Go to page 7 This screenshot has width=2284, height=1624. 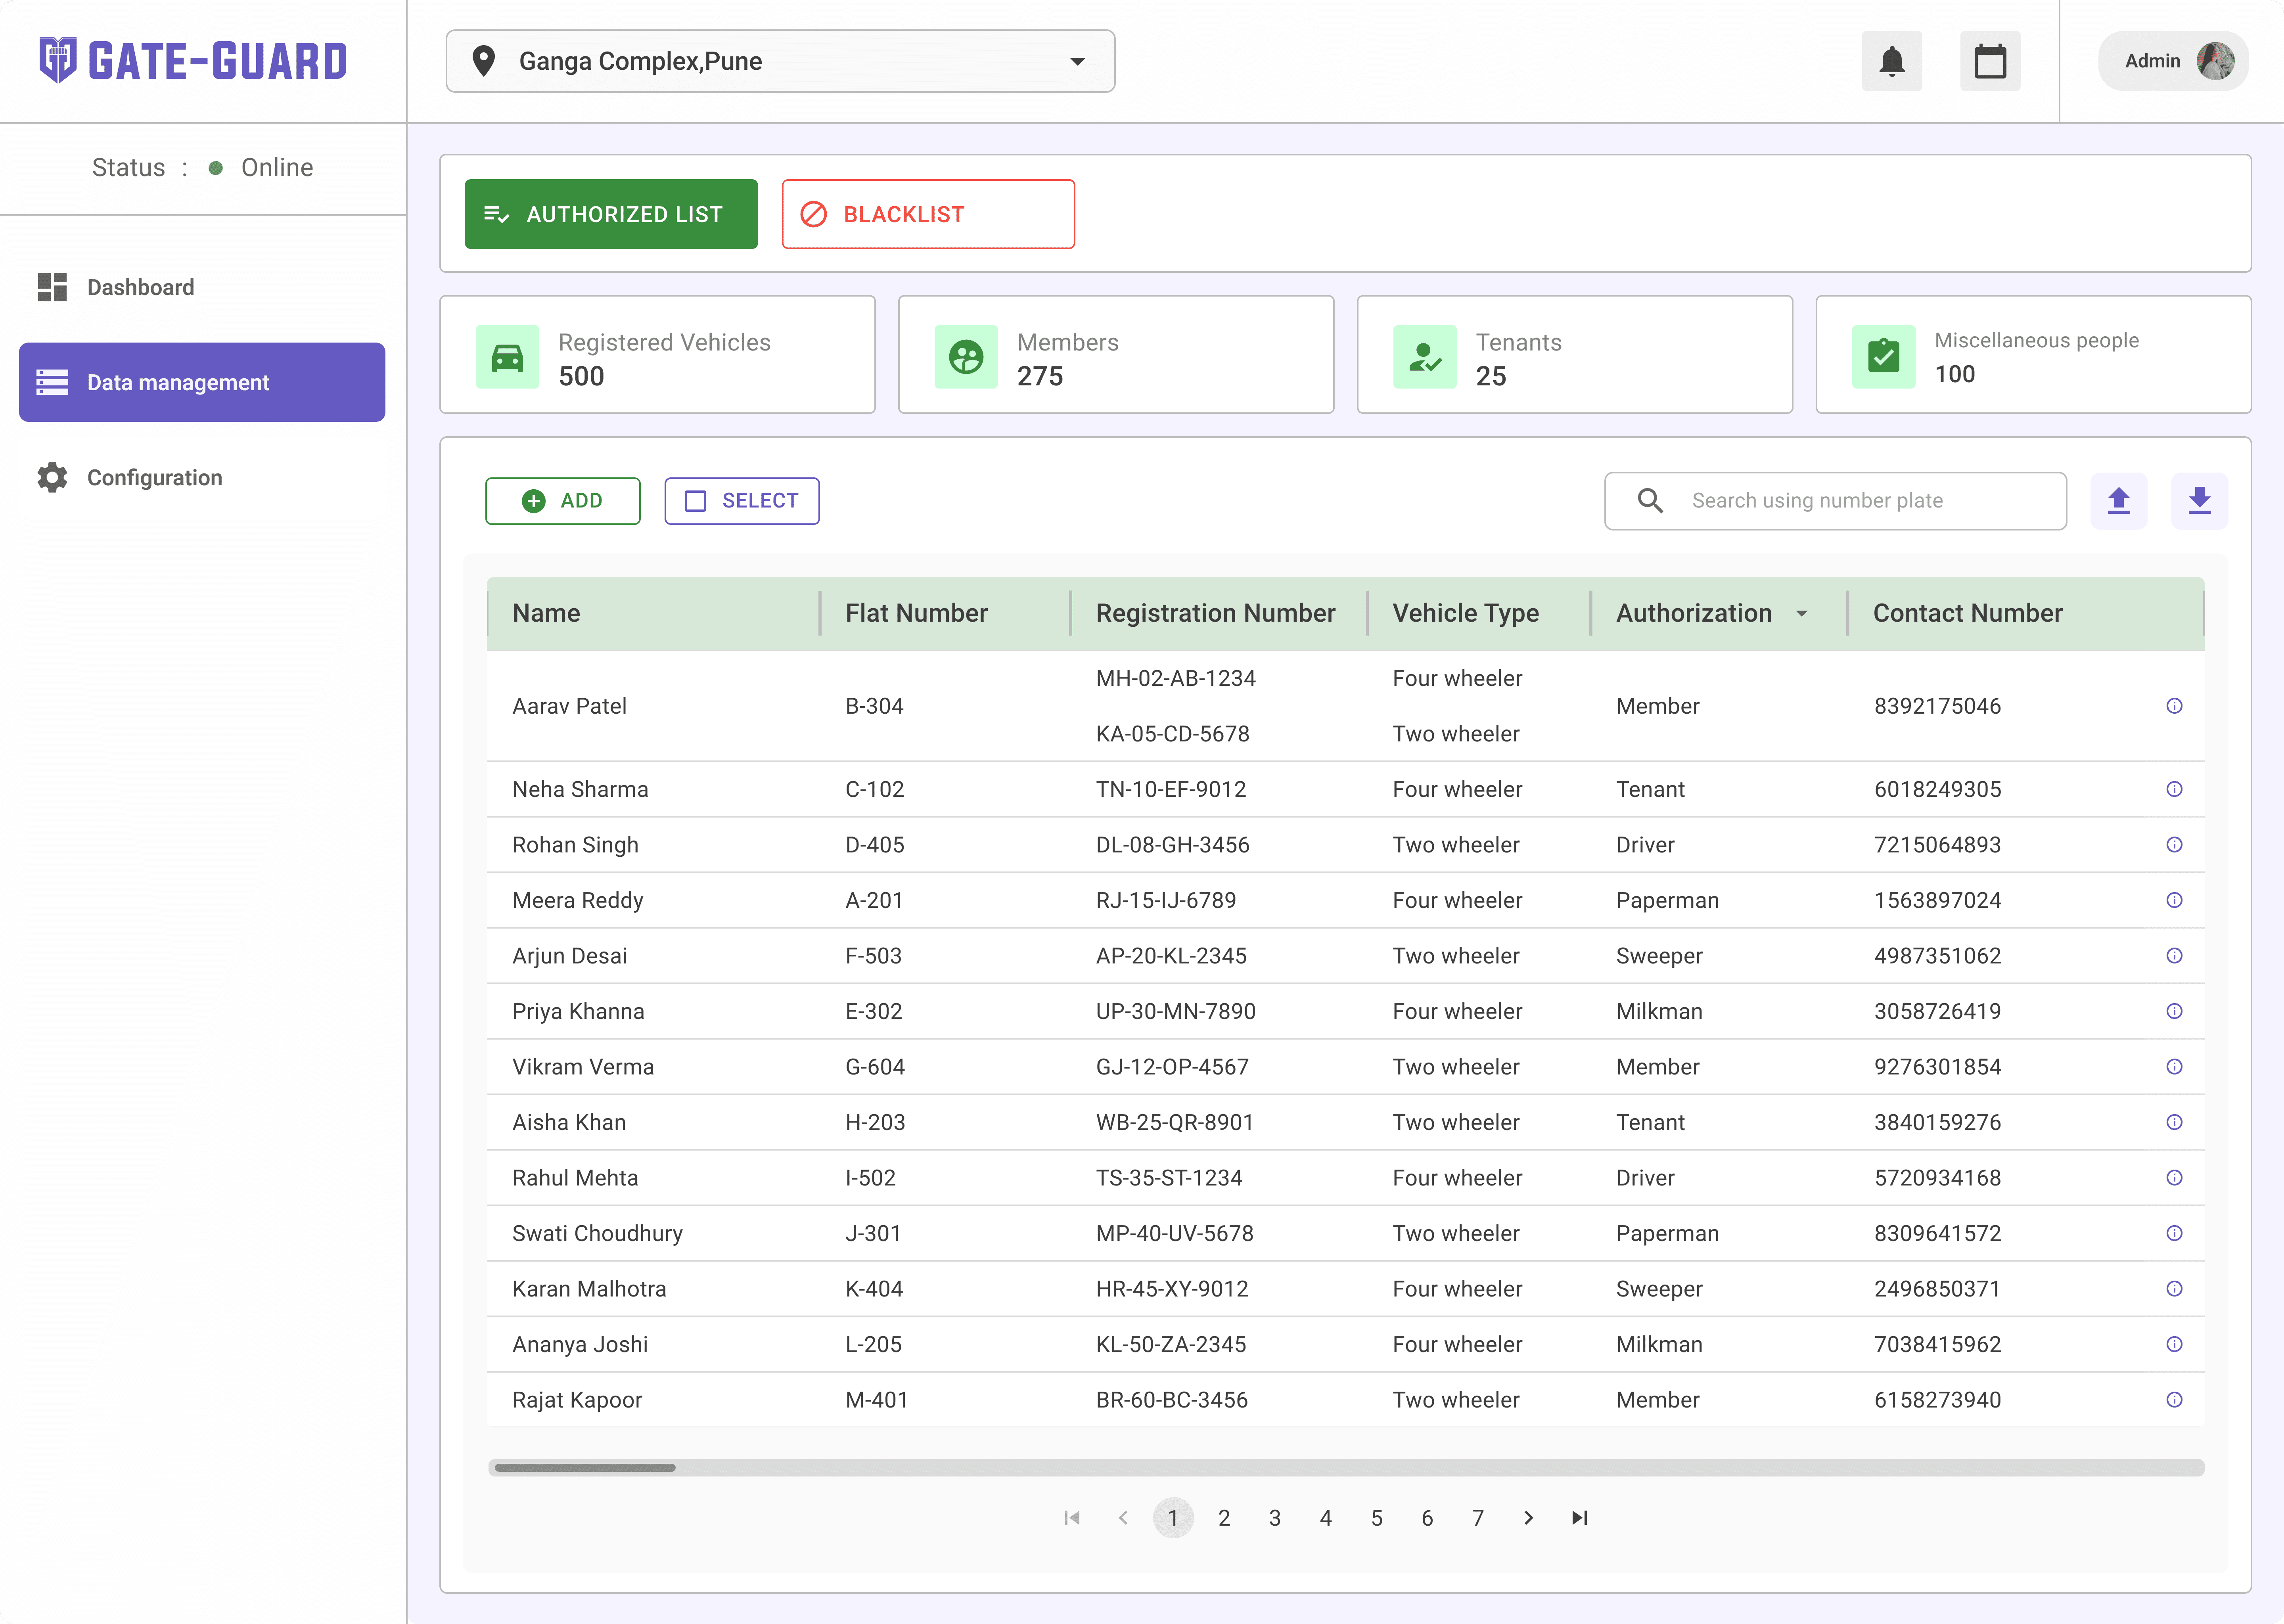point(1478,1518)
